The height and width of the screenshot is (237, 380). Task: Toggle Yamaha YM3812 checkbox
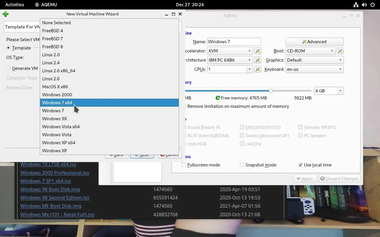click(300, 127)
